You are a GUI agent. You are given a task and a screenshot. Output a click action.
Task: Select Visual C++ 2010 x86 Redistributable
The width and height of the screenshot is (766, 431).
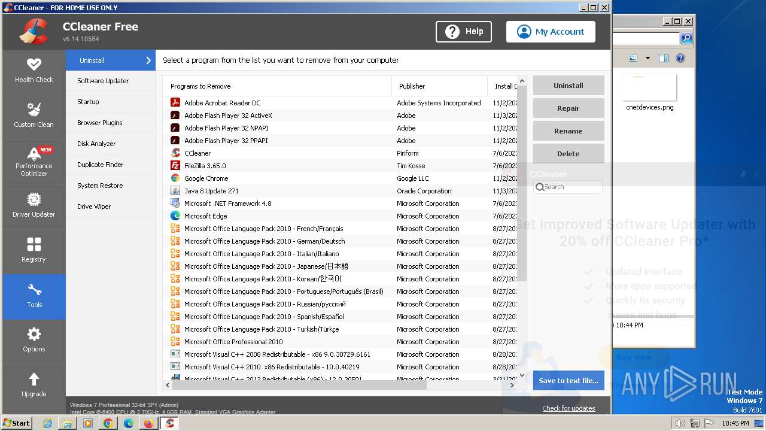click(341, 367)
